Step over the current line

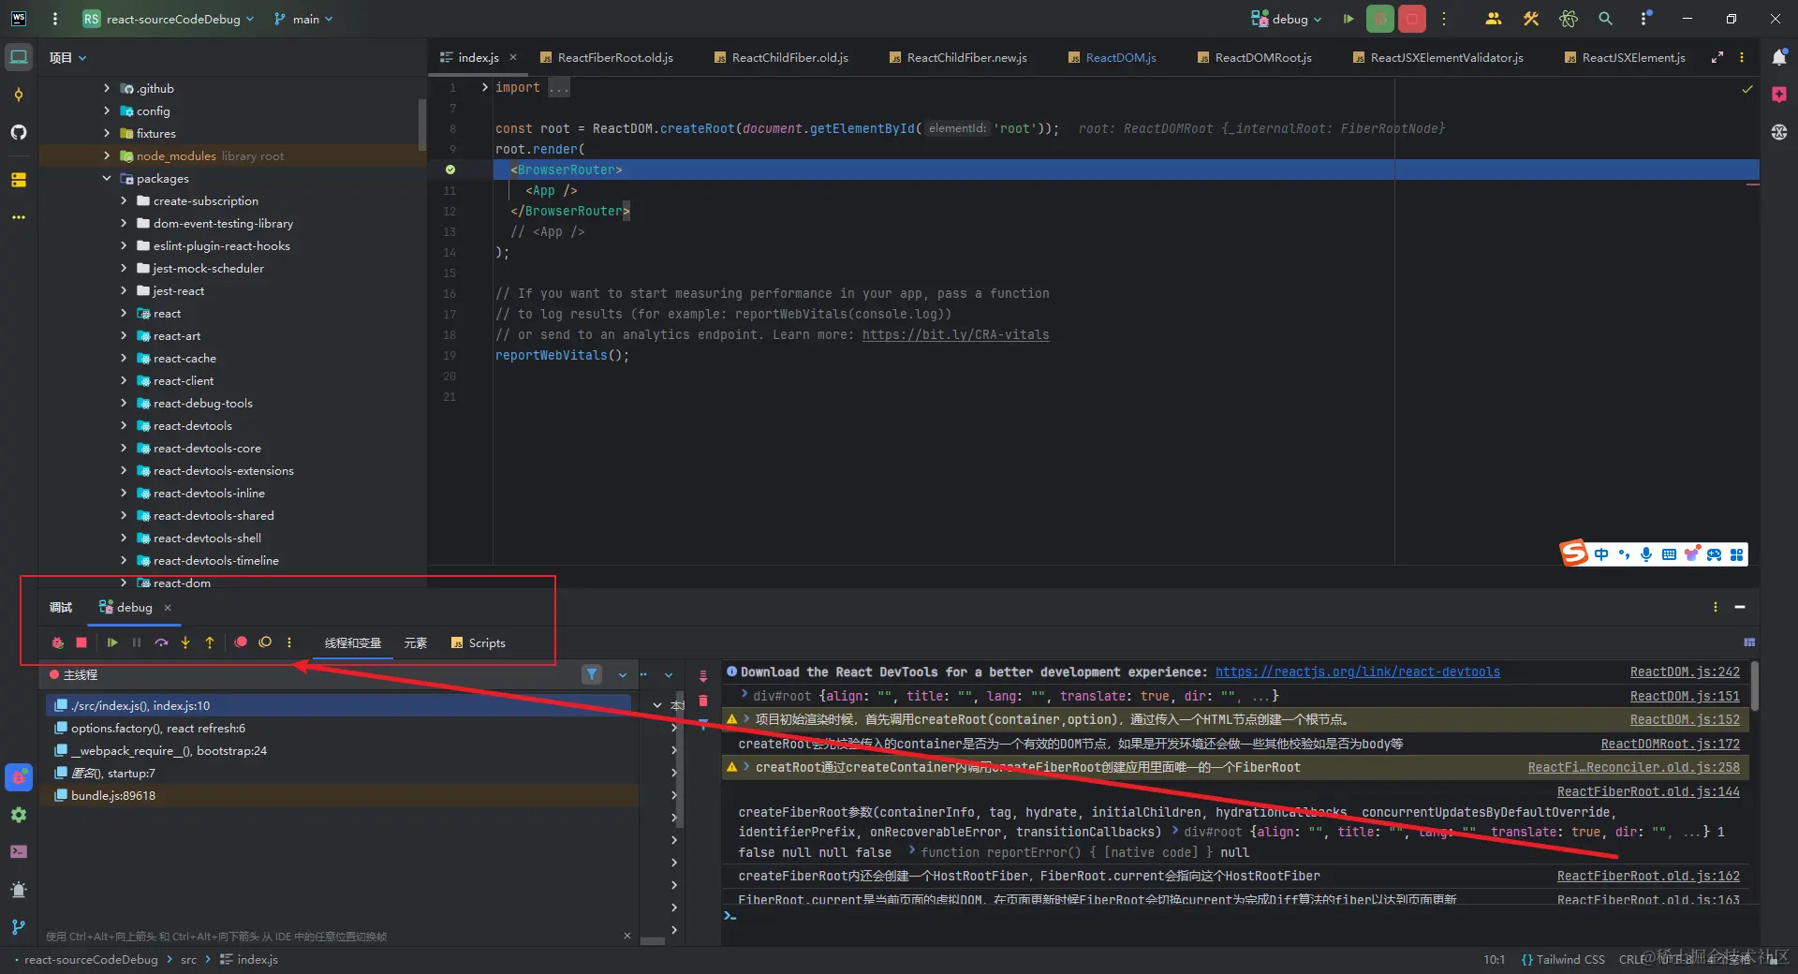coord(161,642)
